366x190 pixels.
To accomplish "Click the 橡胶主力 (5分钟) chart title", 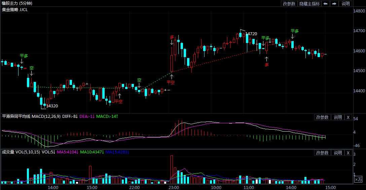I will click(x=17, y=3).
